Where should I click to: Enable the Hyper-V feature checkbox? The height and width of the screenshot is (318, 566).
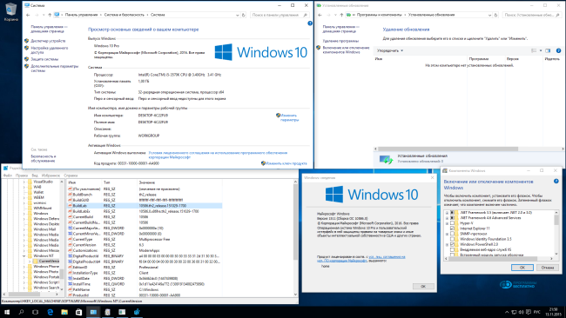click(452, 223)
